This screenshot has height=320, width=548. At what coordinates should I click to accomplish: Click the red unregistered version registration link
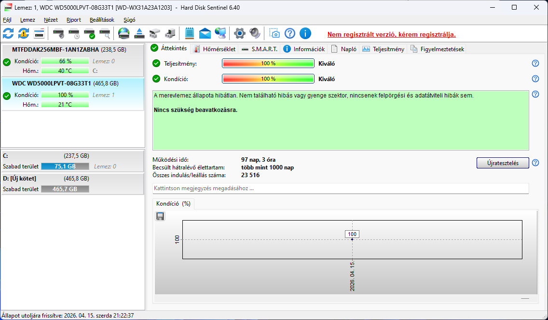(x=391, y=35)
